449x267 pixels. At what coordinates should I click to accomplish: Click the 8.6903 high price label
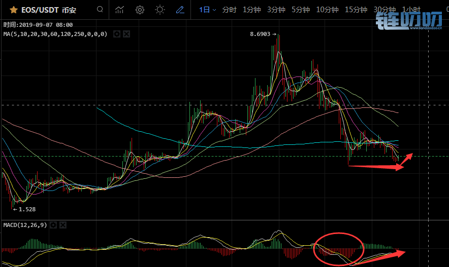pyautogui.click(x=260, y=34)
